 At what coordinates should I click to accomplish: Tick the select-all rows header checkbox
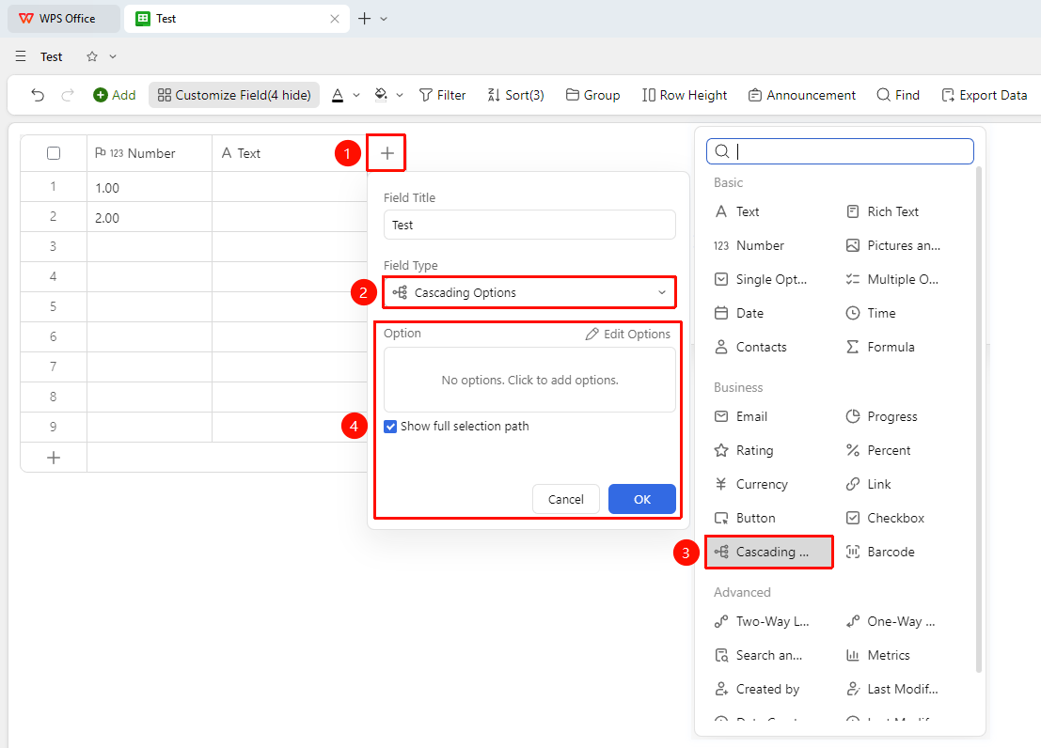[54, 153]
